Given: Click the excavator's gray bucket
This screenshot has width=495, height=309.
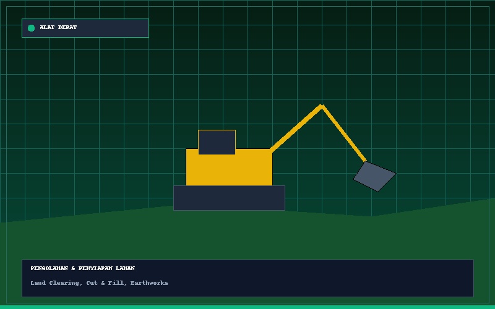Looking at the screenshot, I should [374, 176].
